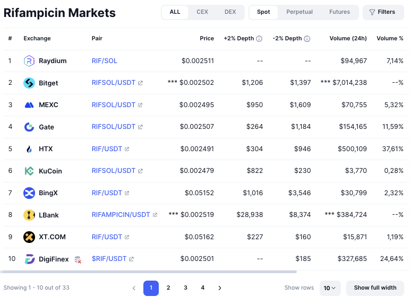This screenshot has height=305, width=411.
Task: Click the Raydium exchange logo icon
Action: click(x=29, y=61)
